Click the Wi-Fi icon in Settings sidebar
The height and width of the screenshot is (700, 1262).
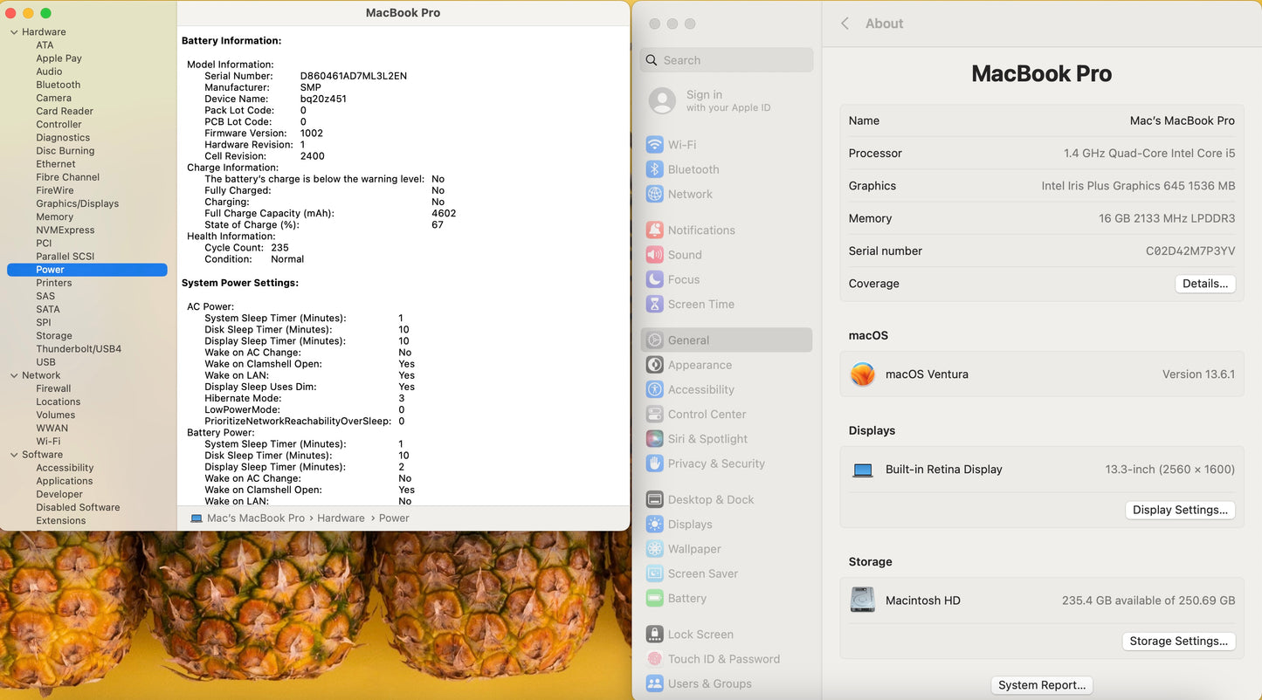[654, 145]
